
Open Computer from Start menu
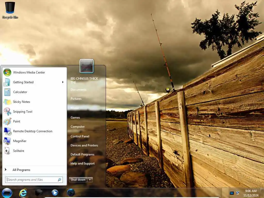(x=78, y=127)
